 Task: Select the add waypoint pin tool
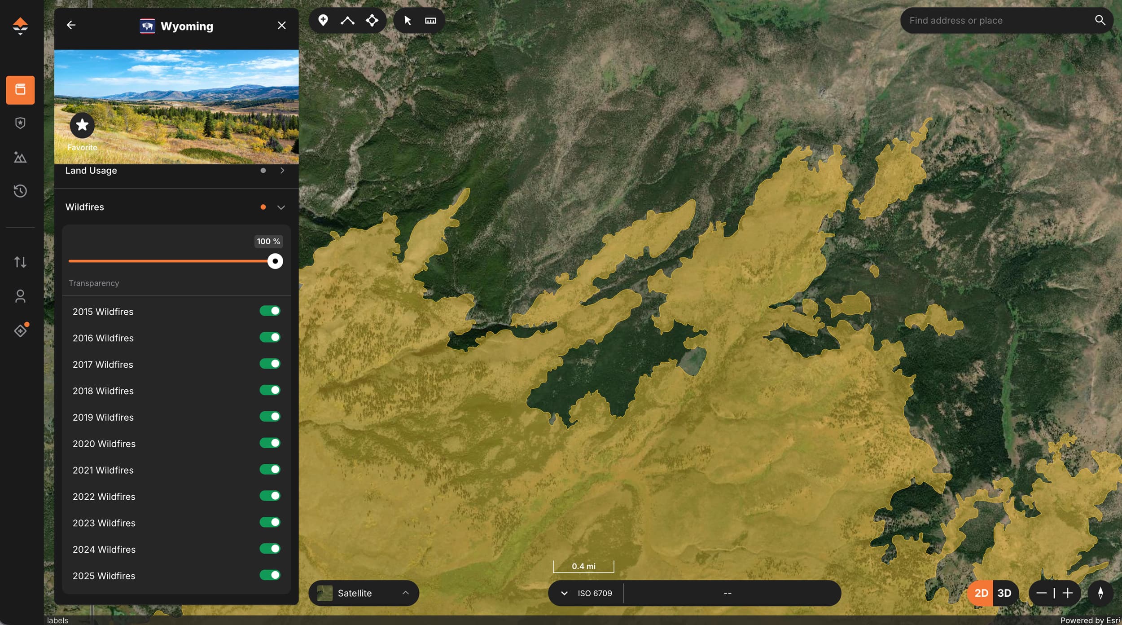coord(323,20)
